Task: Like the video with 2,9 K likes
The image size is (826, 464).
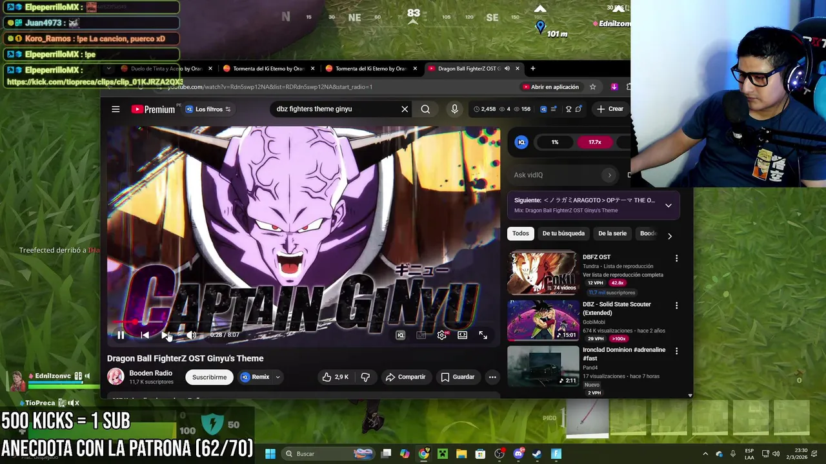Action: tap(335, 377)
